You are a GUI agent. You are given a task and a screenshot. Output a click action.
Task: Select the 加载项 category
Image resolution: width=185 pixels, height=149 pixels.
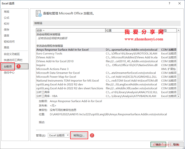15,67
